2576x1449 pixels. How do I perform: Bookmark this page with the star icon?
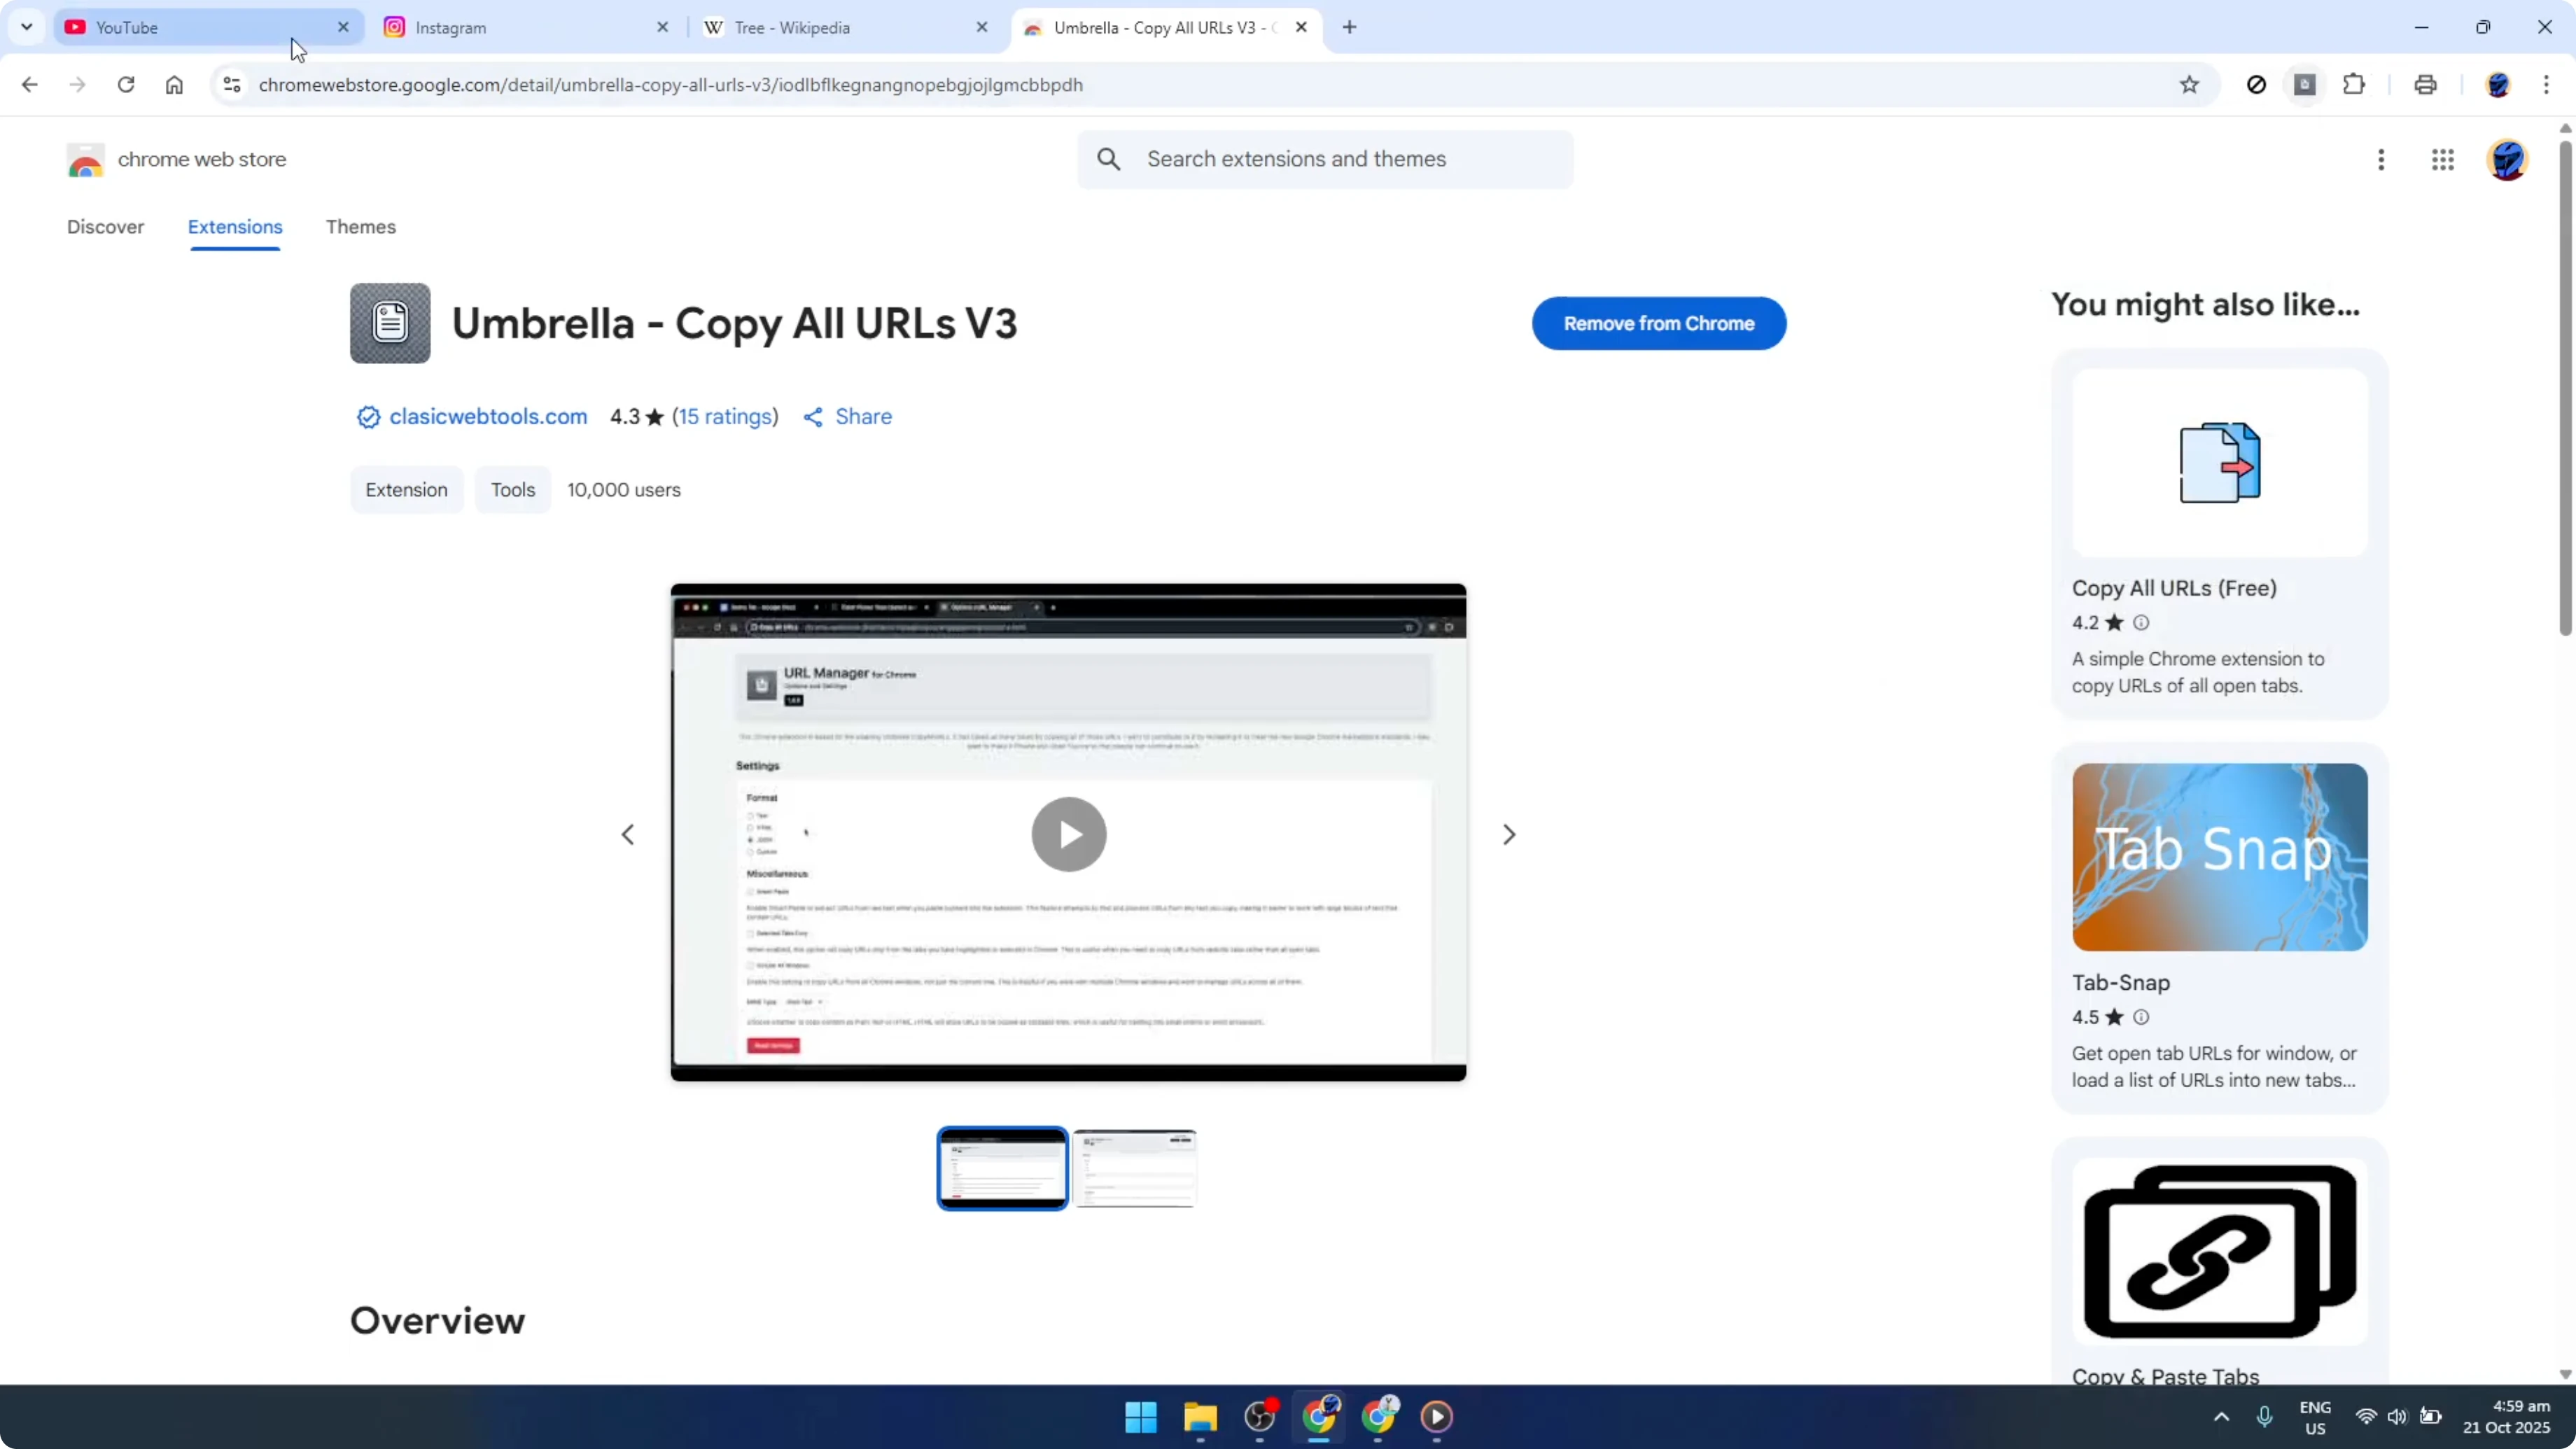2189,85
